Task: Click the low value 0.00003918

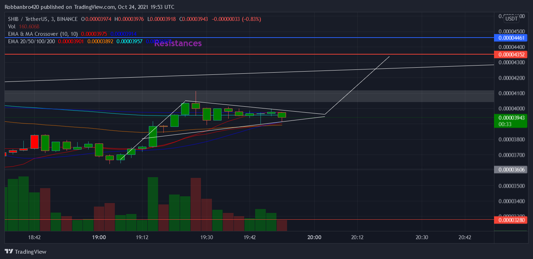Action: [x=163, y=19]
